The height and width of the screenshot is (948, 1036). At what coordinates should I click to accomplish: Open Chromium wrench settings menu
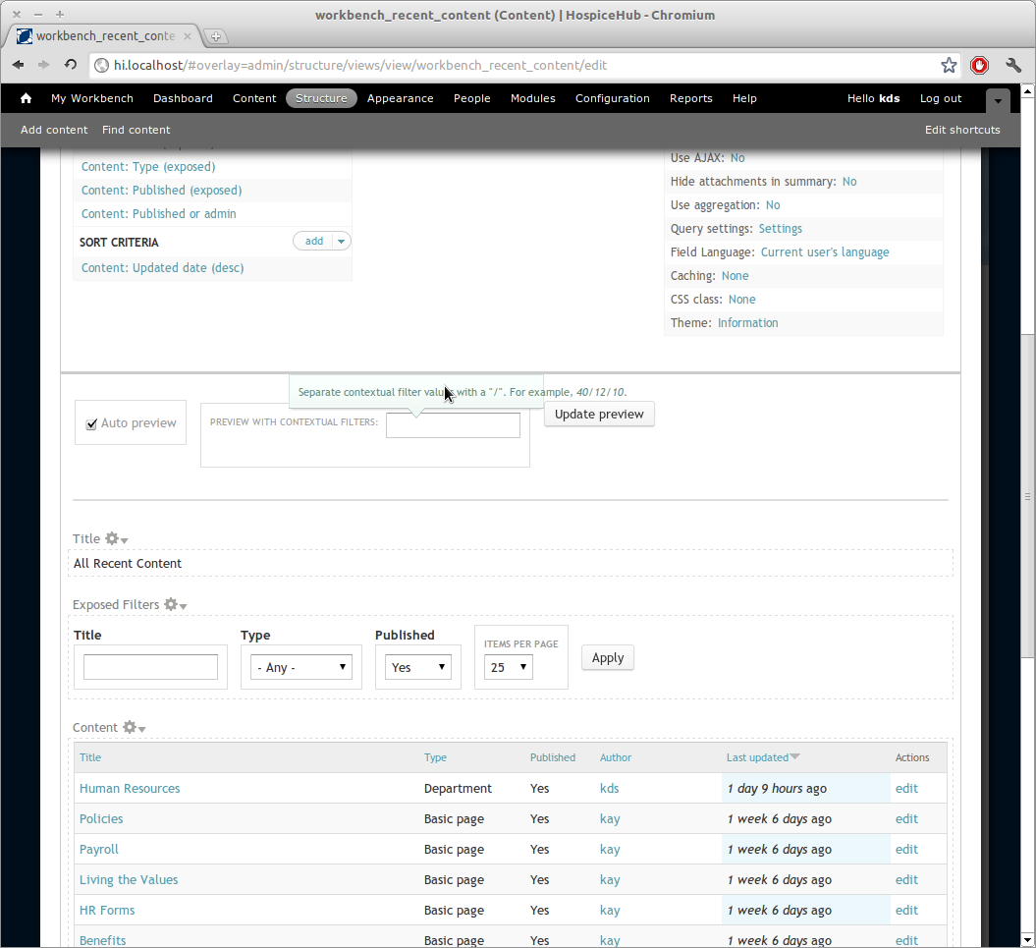click(x=1013, y=65)
